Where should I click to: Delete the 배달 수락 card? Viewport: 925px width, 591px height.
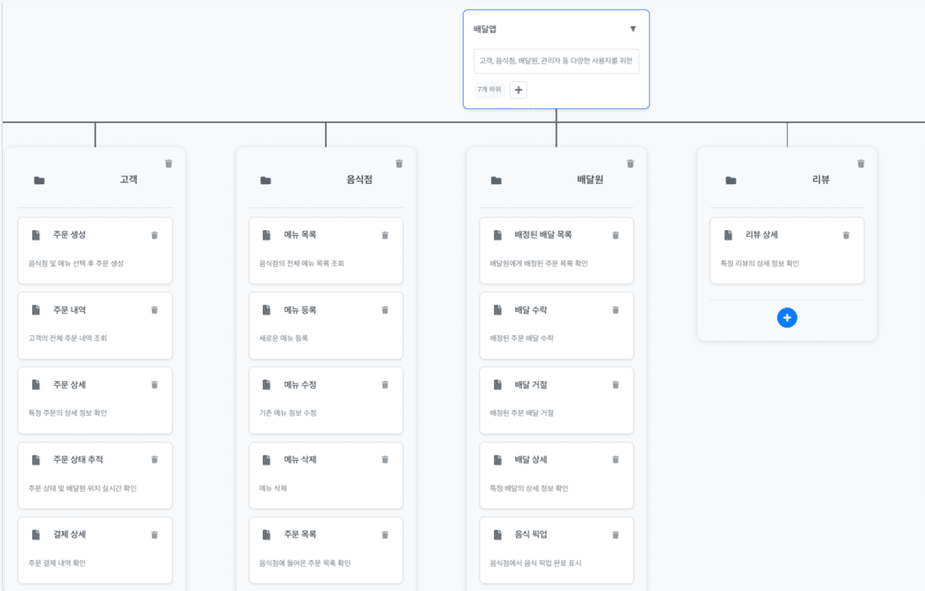click(616, 310)
